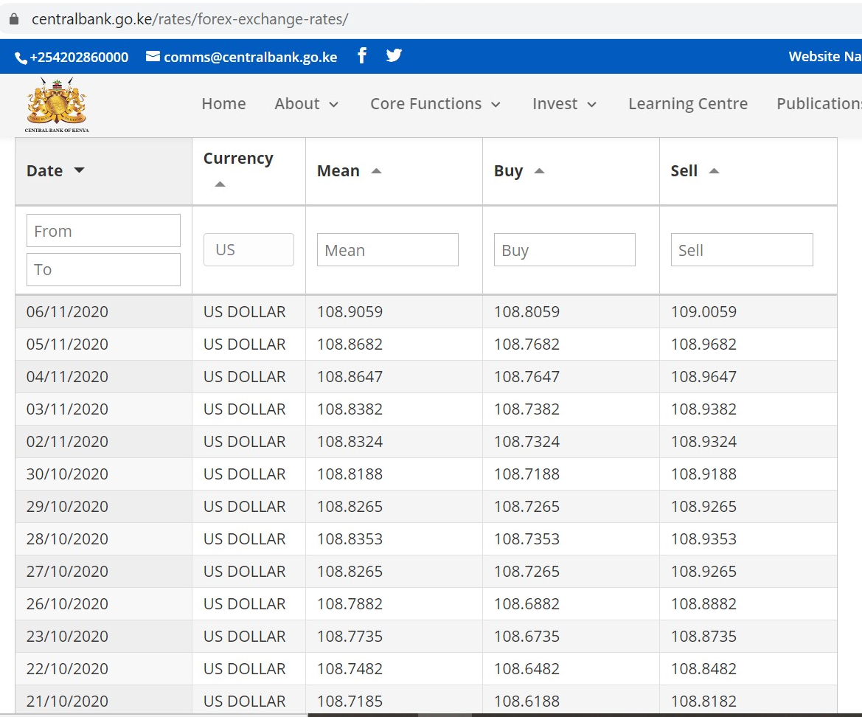Open the About menu
This screenshot has height=717, width=862.
297,104
